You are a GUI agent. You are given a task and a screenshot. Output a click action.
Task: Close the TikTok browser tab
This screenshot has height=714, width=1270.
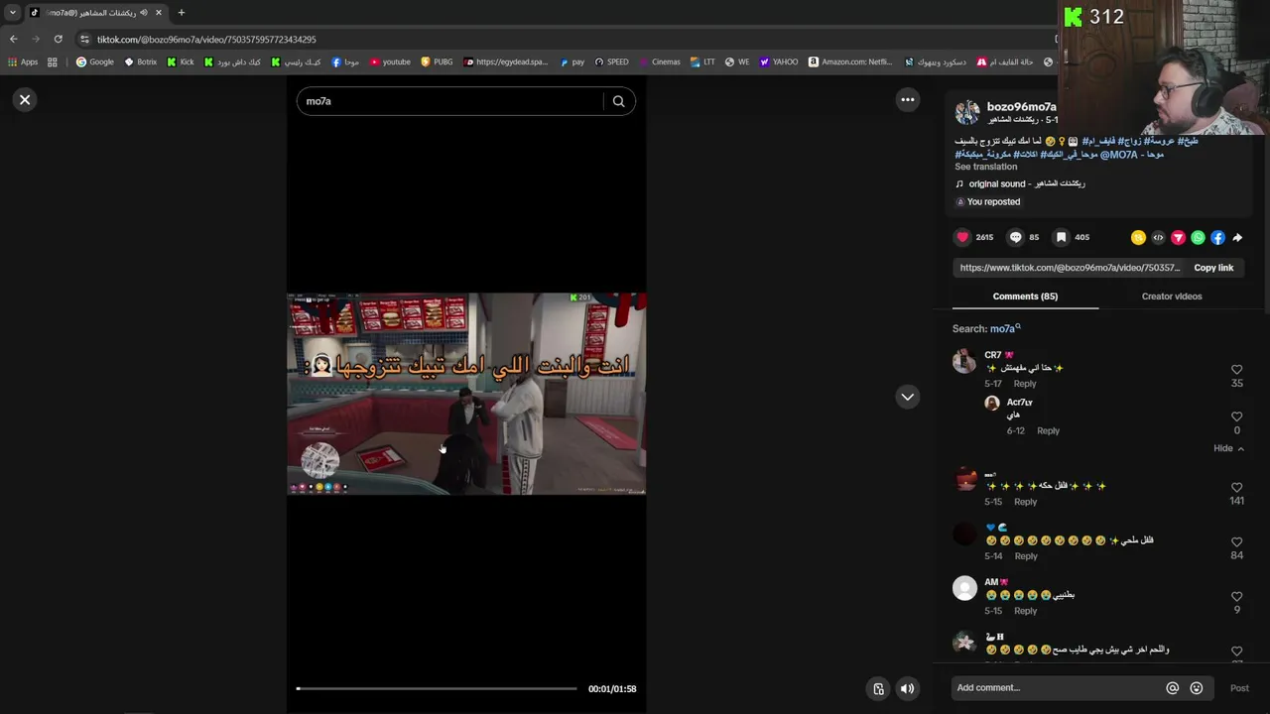pos(158,13)
